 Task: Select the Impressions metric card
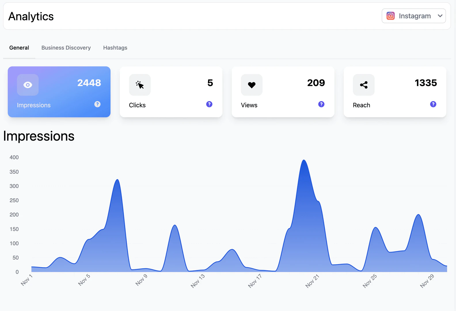(59, 92)
